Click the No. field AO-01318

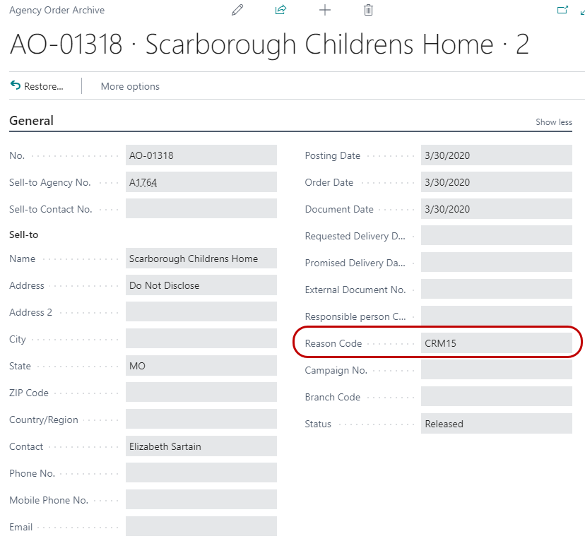(x=201, y=155)
